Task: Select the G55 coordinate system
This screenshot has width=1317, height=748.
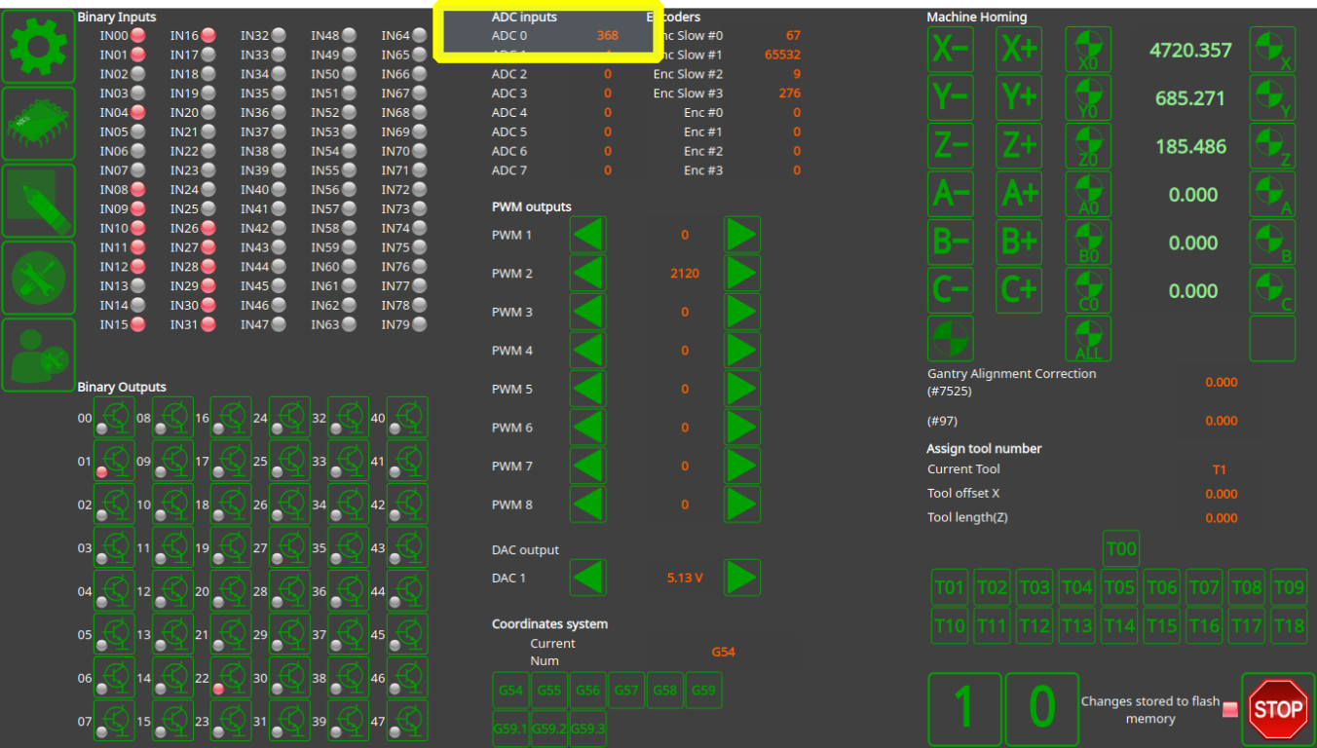Action: point(549,691)
